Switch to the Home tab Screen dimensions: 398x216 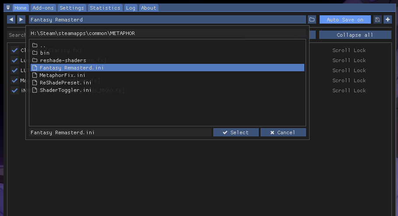click(x=20, y=8)
